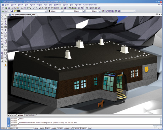The height and width of the screenshot is (130, 163).
Task: Click the KROK snap button
Action: tap(36, 128)
